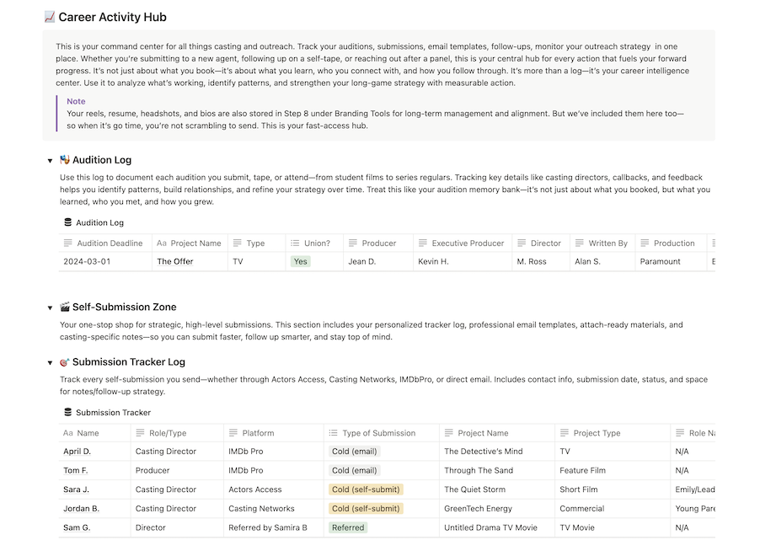Collapse the Submission Tracker Log toggle triangle
Image resolution: width=760 pixels, height=551 pixels.
pos(50,362)
